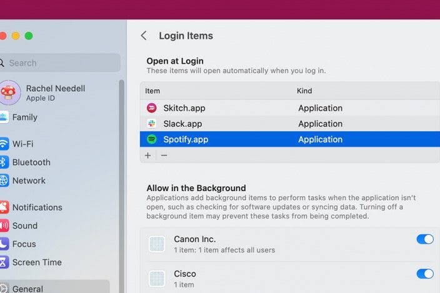440x293 pixels.
Task: Select the Skitch.app name in the list
Action: pos(184,108)
